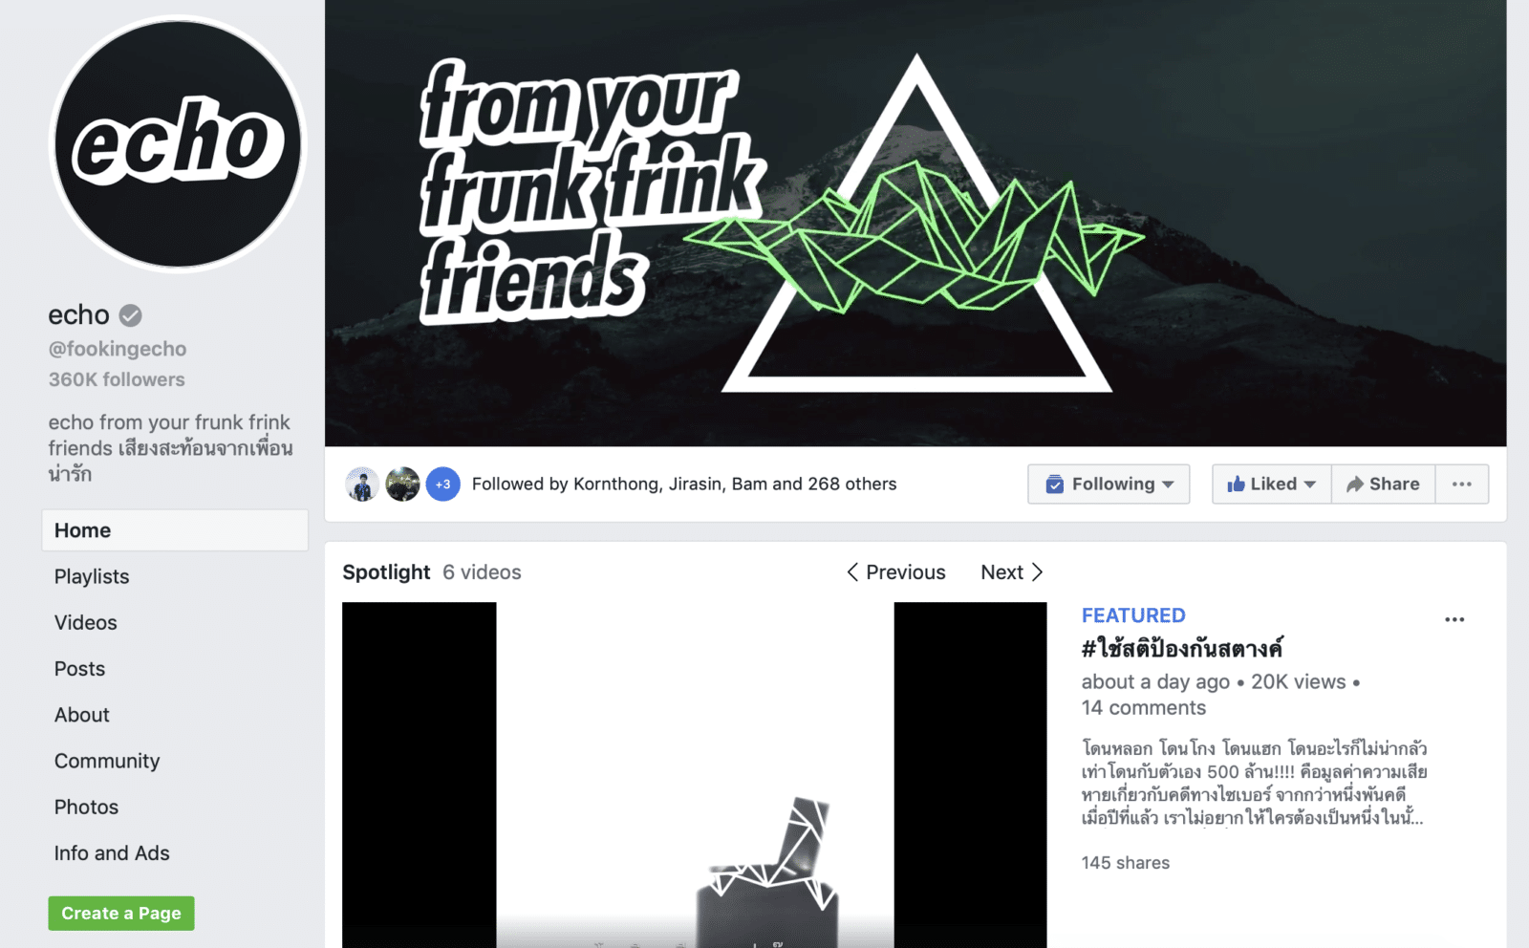
Task: Click the green Create a Page button
Action: click(121, 914)
